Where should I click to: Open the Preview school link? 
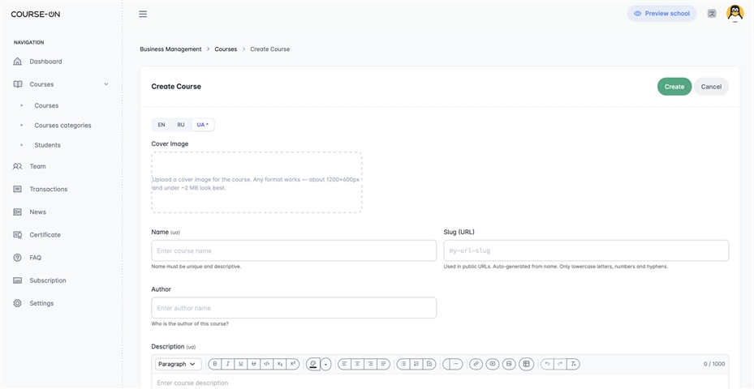tap(661, 14)
